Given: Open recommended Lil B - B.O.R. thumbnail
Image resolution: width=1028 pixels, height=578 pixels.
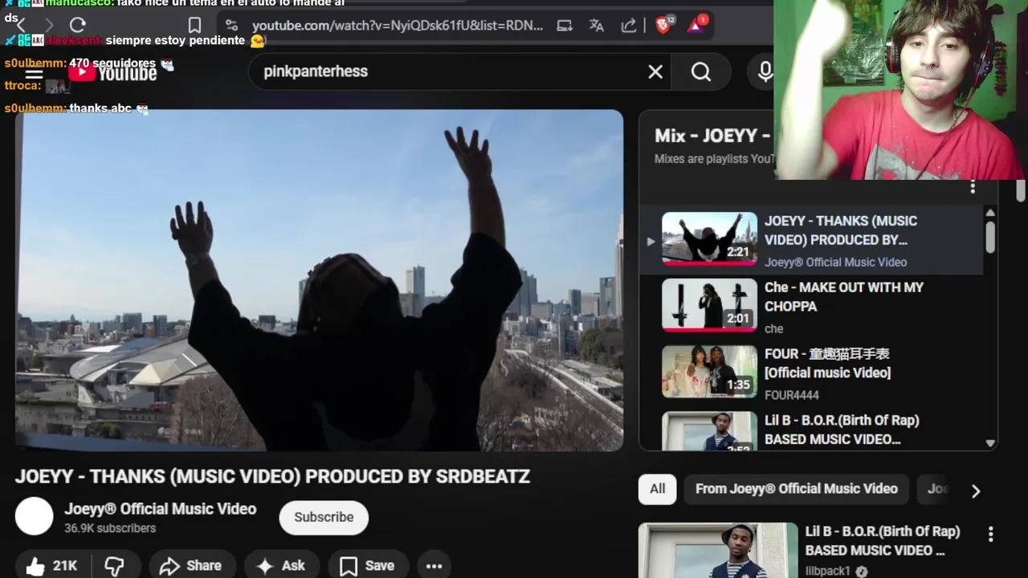Looking at the screenshot, I should (718, 551).
